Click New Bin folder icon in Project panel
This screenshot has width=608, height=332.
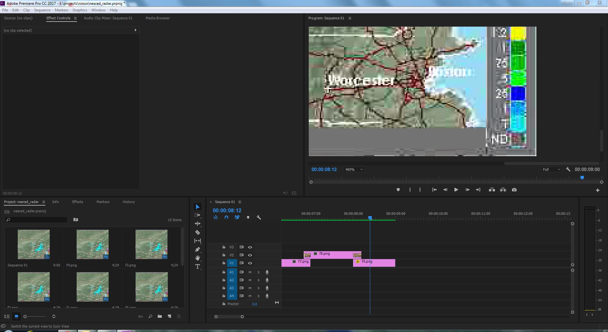[x=160, y=316]
